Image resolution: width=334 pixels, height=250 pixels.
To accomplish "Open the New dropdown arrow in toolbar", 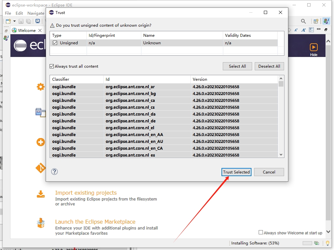I will (x=14, y=21).
